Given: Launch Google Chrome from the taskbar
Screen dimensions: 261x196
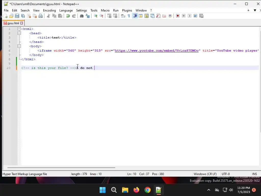Looking at the screenshot, I should (148, 190).
